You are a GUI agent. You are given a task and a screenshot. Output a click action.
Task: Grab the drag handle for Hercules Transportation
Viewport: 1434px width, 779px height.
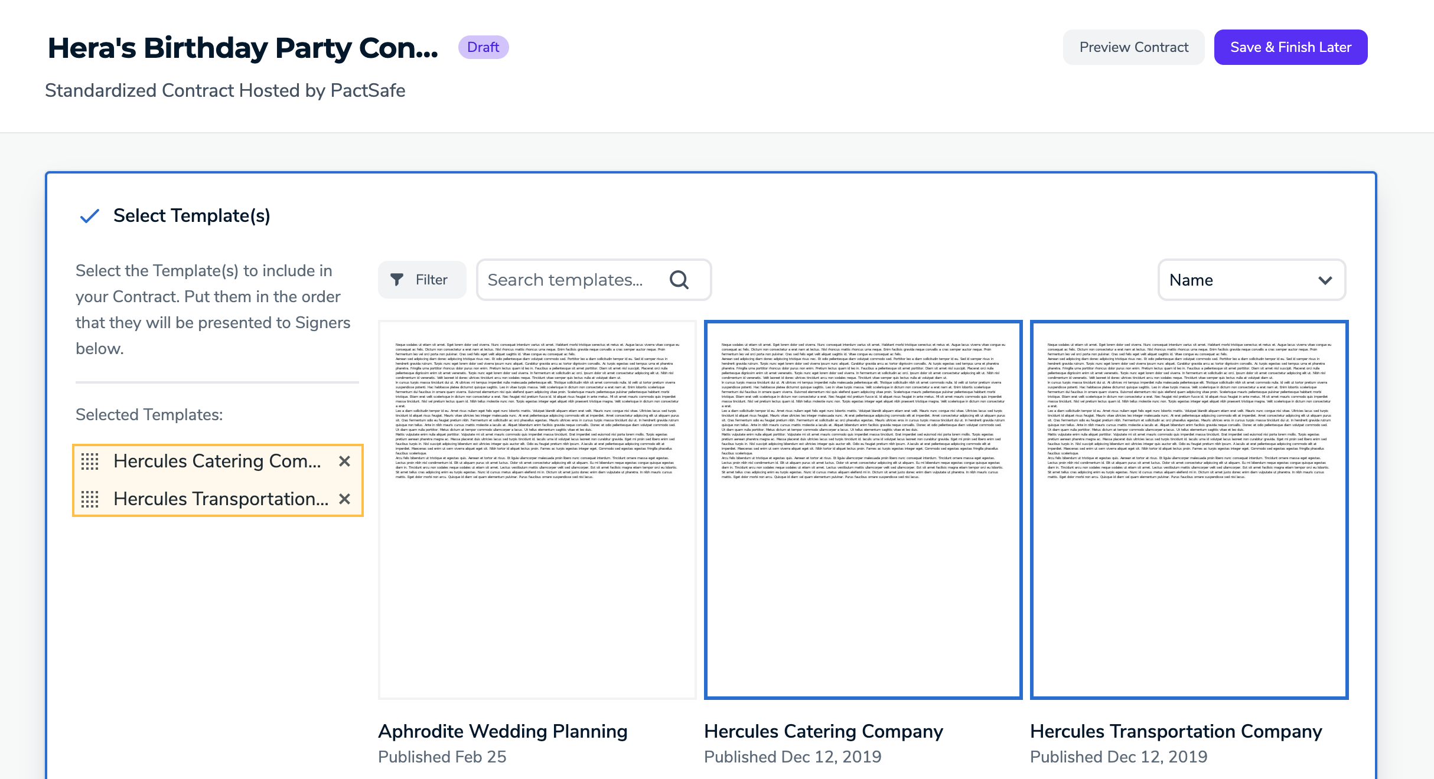pyautogui.click(x=90, y=499)
